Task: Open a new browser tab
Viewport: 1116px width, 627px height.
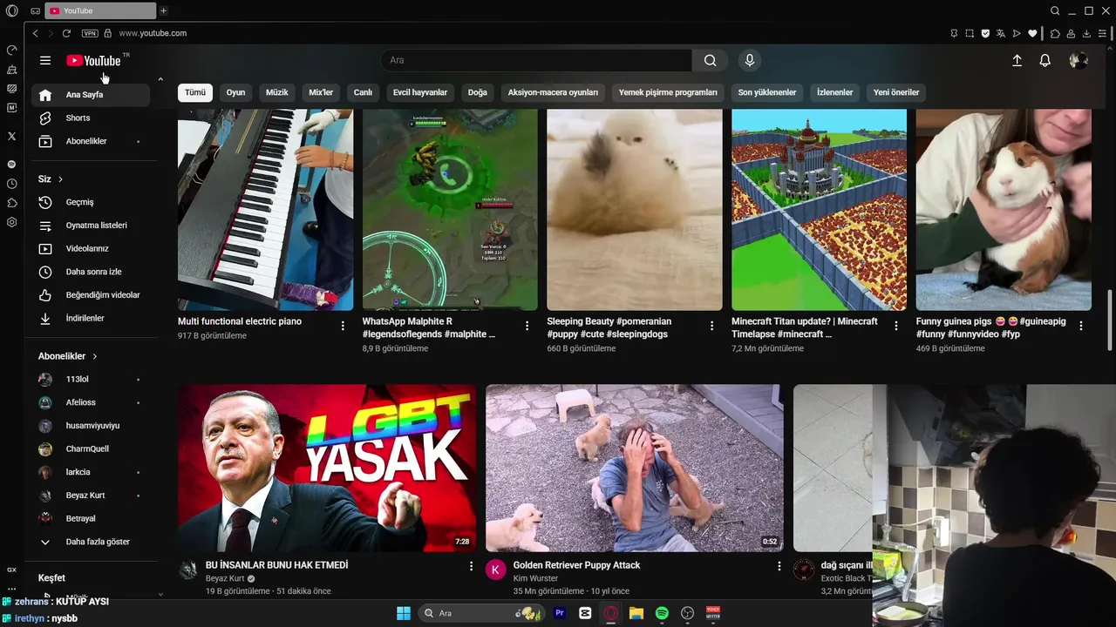Action: [x=163, y=10]
